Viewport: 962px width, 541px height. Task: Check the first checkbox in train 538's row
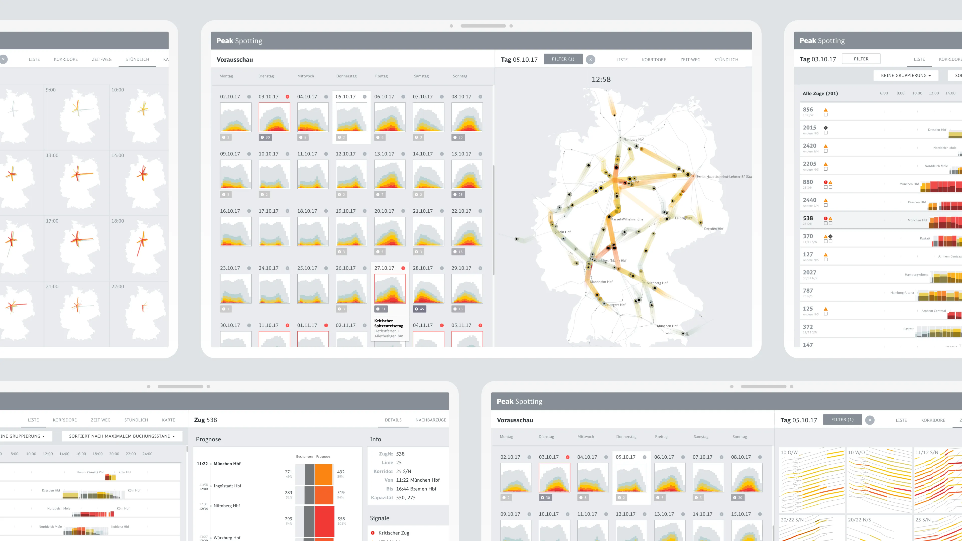[x=826, y=223]
